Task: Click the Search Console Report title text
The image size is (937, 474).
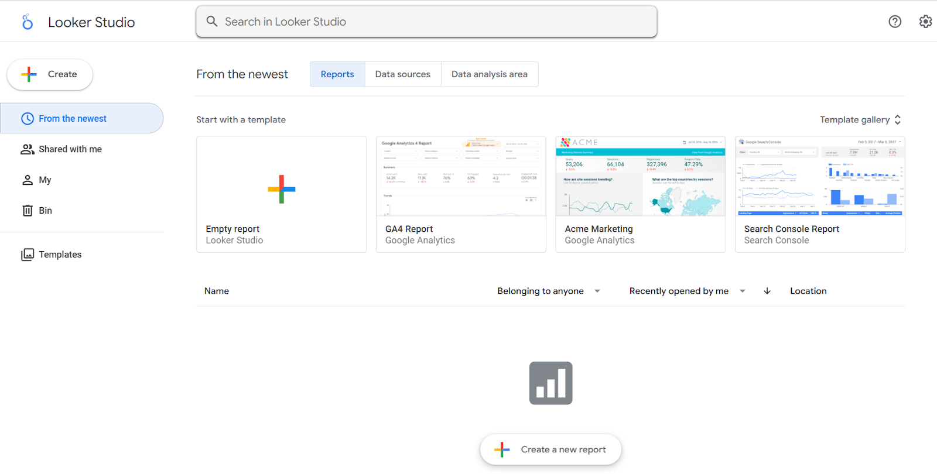Action: tap(792, 229)
